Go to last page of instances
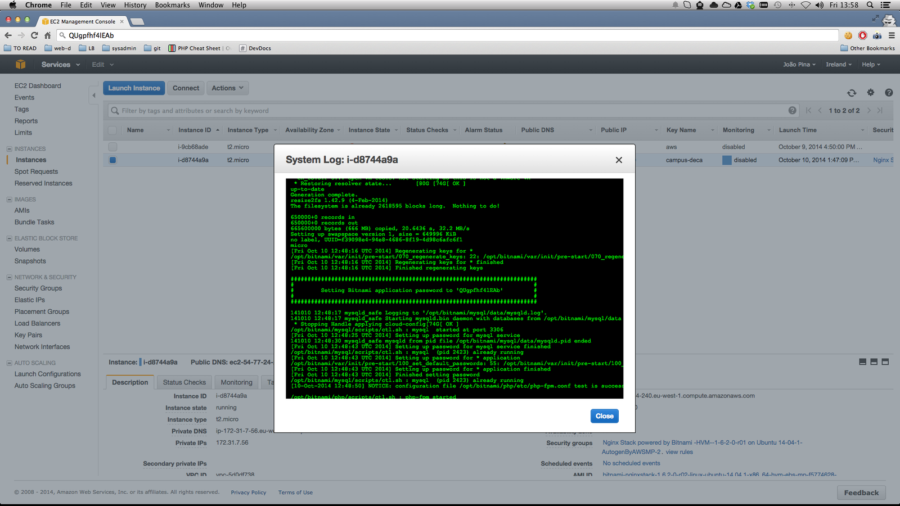The height and width of the screenshot is (506, 900). pos(880,111)
